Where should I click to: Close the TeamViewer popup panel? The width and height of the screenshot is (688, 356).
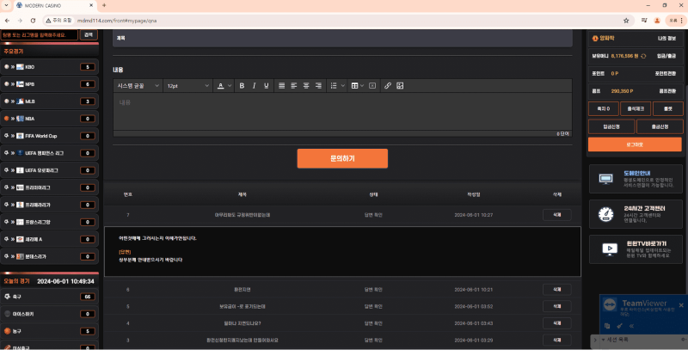click(681, 305)
